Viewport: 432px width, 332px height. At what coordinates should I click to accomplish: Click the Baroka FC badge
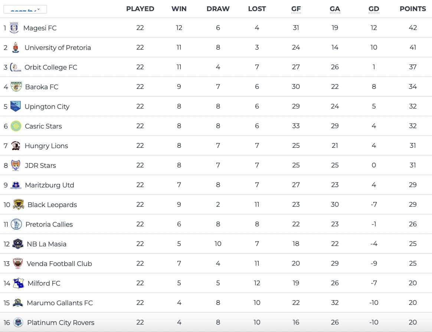pyautogui.click(x=16, y=87)
